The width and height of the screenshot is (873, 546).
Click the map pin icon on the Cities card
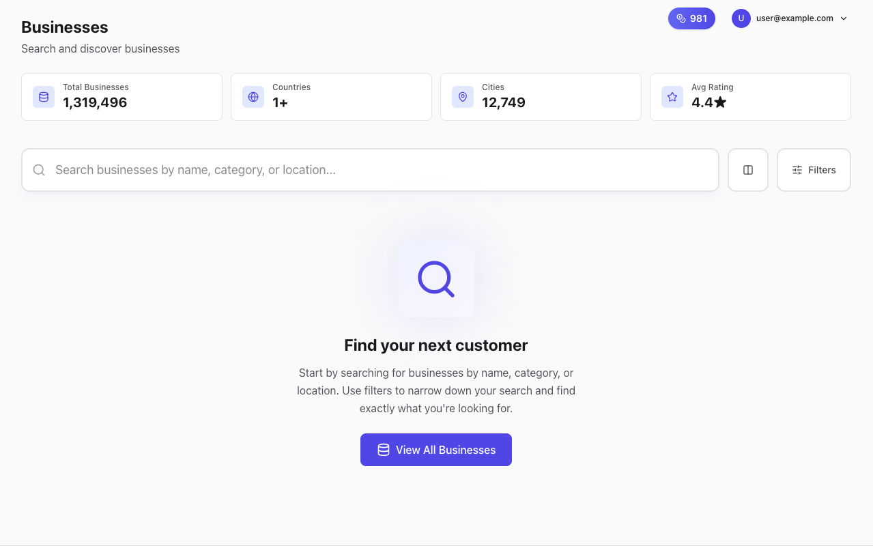pyautogui.click(x=462, y=97)
